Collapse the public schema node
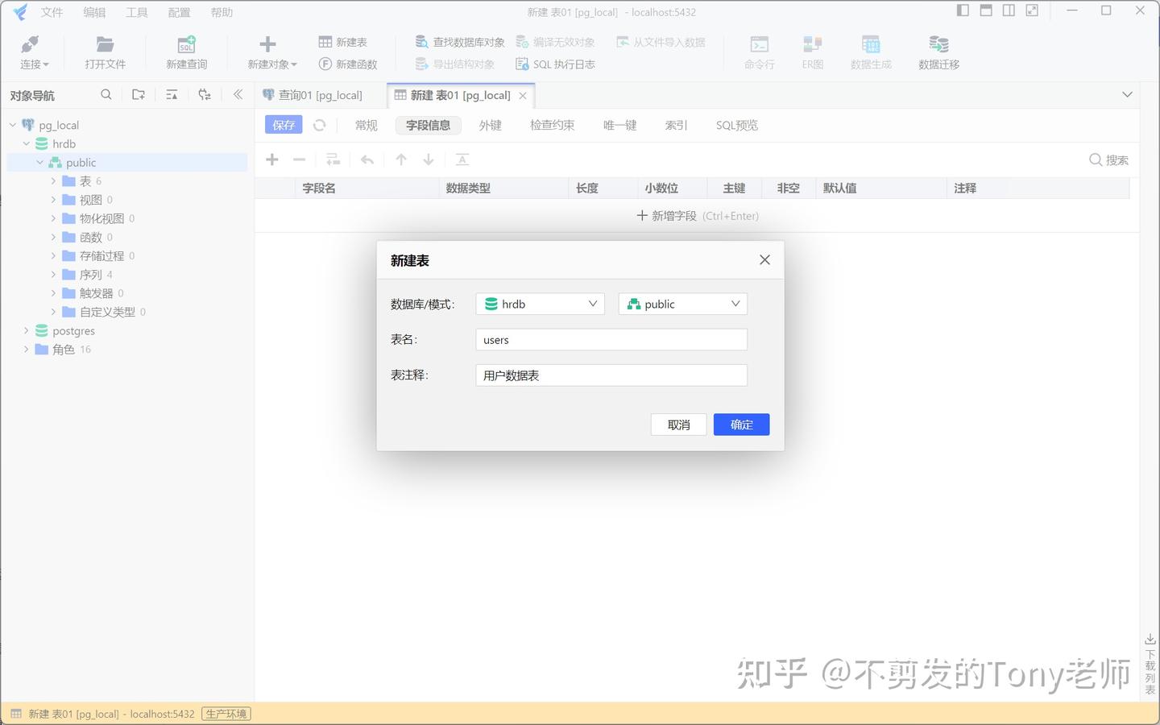Screen dimensions: 1160x725 pyautogui.click(x=39, y=162)
